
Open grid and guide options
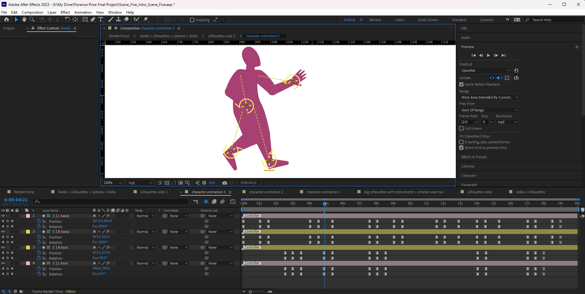187,183
